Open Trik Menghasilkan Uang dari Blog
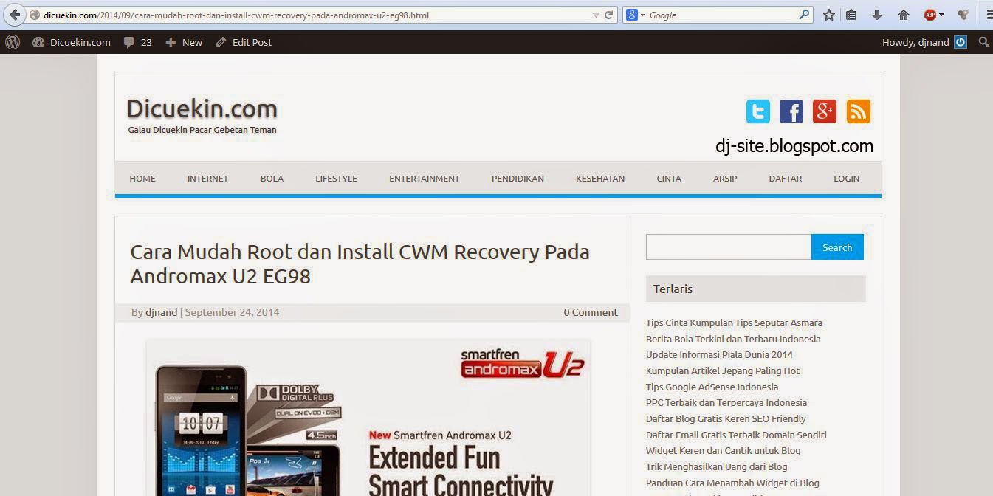The image size is (993, 496). pos(716,466)
